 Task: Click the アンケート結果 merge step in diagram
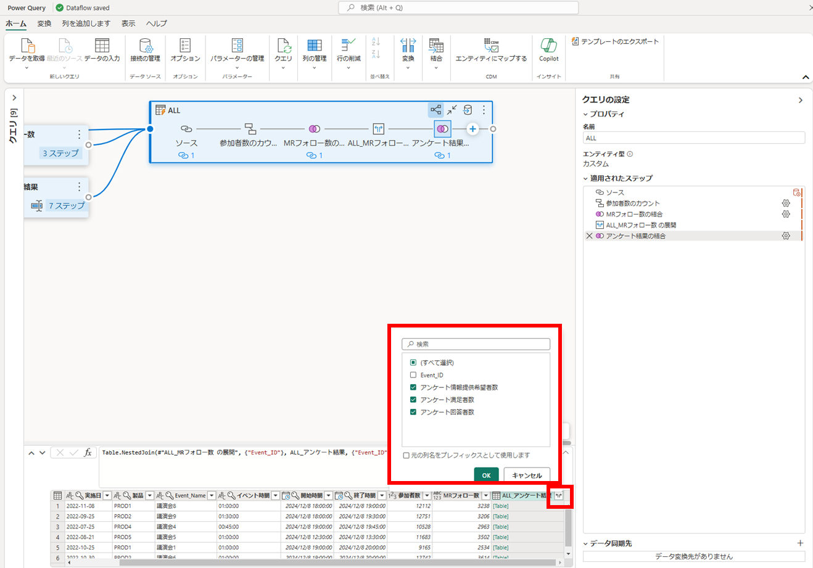pyautogui.click(x=442, y=129)
